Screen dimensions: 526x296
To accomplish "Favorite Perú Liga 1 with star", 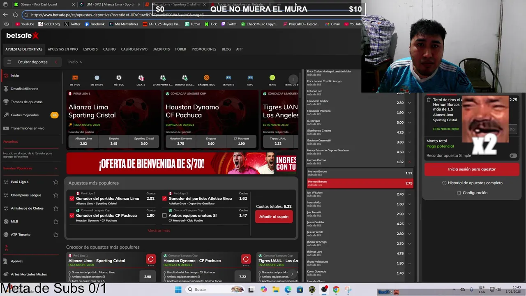I will 56,182.
